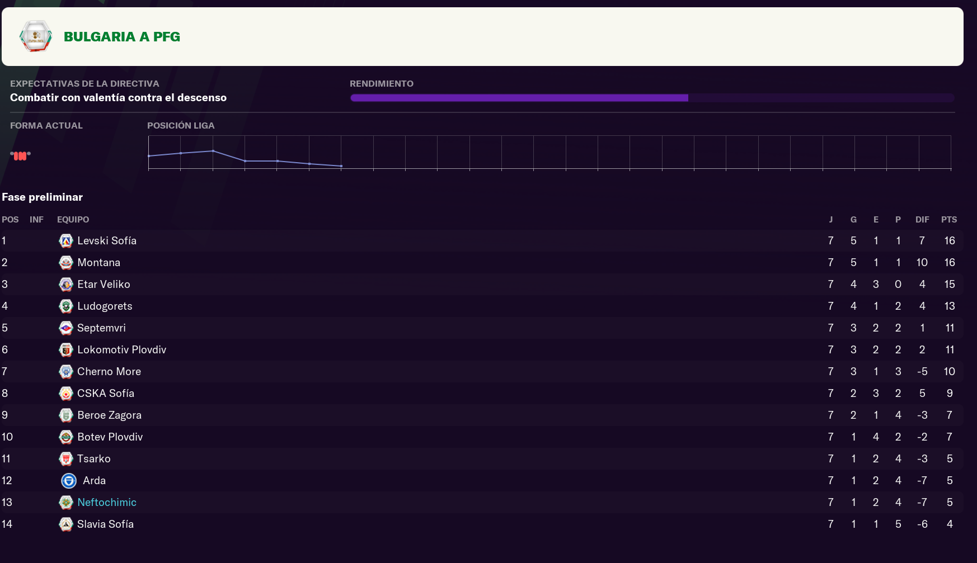Click the EXPECTATIVAS DE LA DIRECTIVA label
977x563 pixels.
tap(84, 84)
